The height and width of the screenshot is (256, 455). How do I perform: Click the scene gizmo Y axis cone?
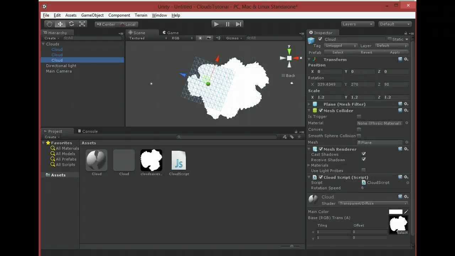(x=289, y=51)
